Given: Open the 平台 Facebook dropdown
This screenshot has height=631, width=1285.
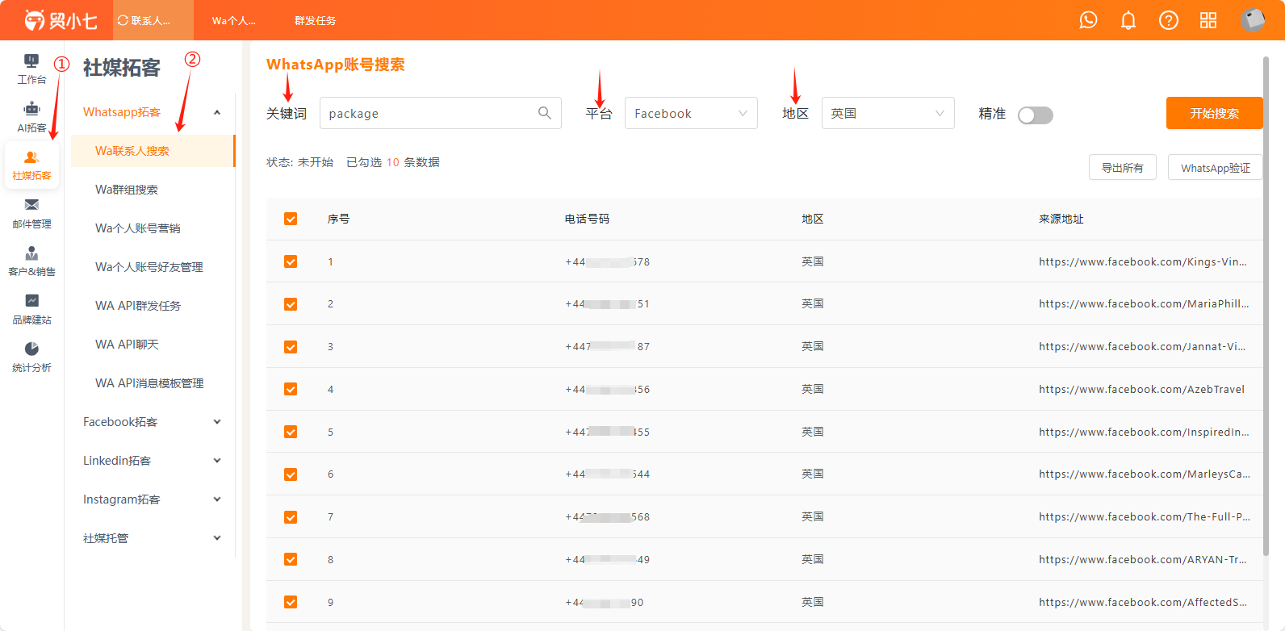Looking at the screenshot, I should point(691,113).
